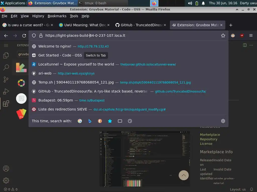Viewport: 257px width, 192px height.
Task: Toggle VS Code hamburger menu
Action: (x=6, y=45)
